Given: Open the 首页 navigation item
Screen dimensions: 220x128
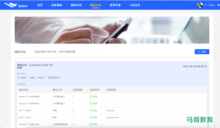Looking at the screenshot, I should [40, 5].
